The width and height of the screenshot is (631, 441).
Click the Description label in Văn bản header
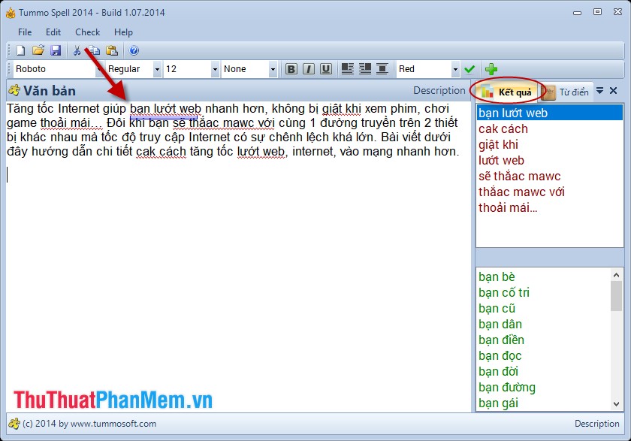click(439, 91)
